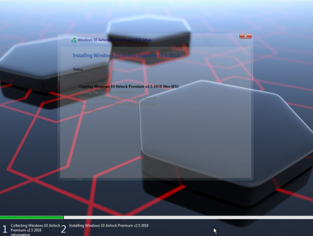Screen dimensions: 313x236
Task: Click the boundary between the two progress bars
Action: (x=63, y=217)
